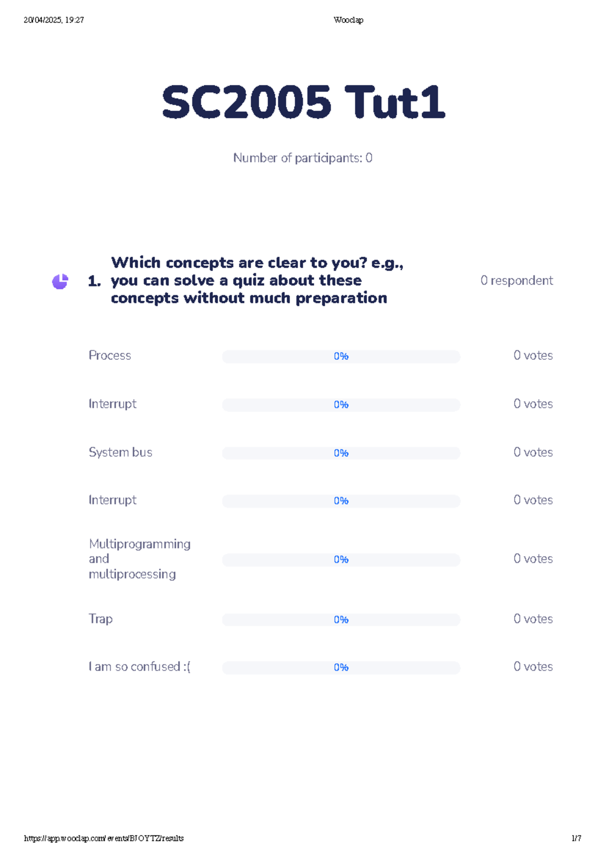Click the Multiprogramming and multiprocessing percentage bar
Image resolution: width=606 pixels, height=858 pixels.
(341, 560)
